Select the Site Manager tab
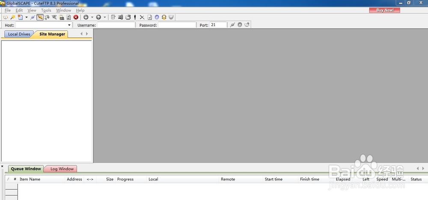The height and width of the screenshot is (200, 428). click(52, 34)
